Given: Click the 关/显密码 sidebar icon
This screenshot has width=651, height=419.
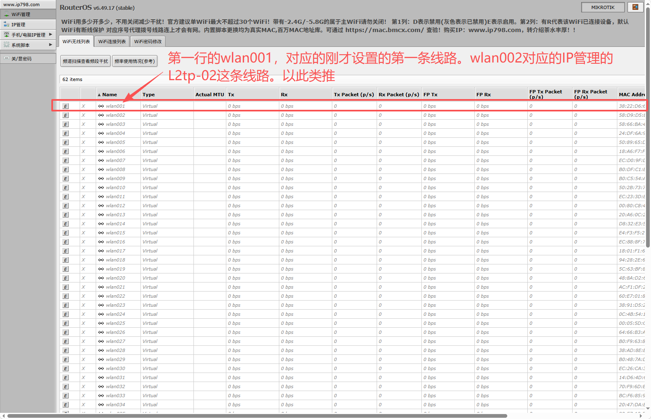Looking at the screenshot, I should click(7, 58).
